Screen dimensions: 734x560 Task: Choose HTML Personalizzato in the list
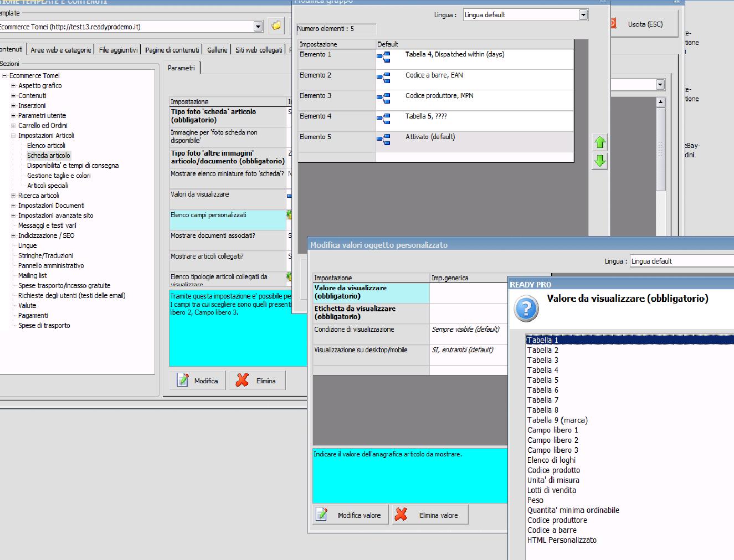coord(562,540)
